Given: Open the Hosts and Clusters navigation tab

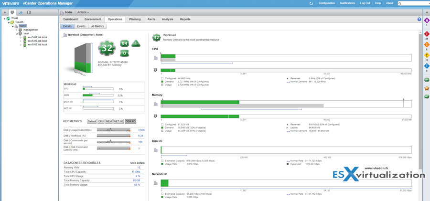Looking at the screenshot, I should coord(12,12).
